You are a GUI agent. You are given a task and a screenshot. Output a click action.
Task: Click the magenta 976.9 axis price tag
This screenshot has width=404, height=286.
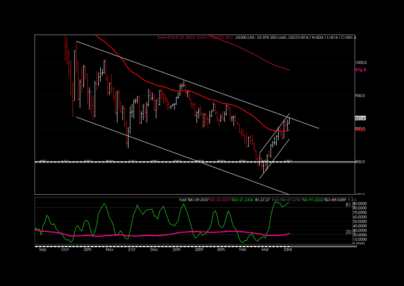tap(361, 70)
